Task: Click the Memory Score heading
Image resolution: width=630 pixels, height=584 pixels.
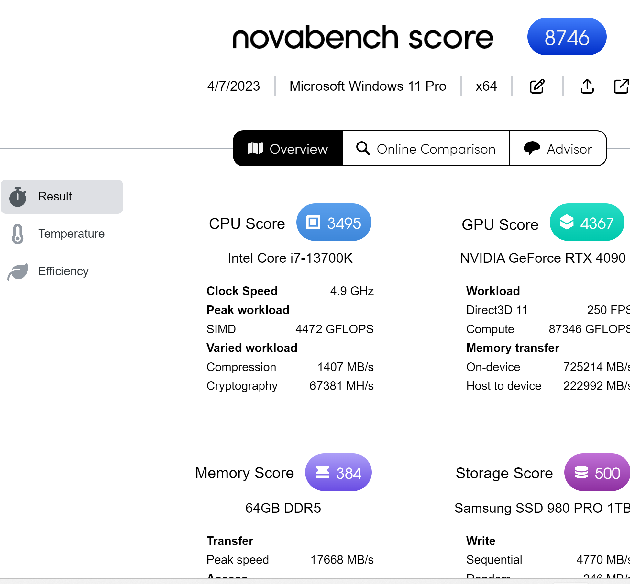Action: 244,473
